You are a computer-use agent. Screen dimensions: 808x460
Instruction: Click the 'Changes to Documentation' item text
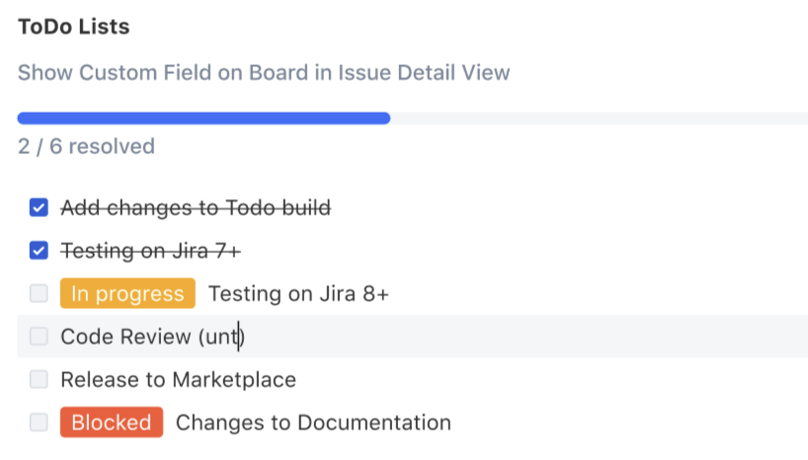coord(313,422)
